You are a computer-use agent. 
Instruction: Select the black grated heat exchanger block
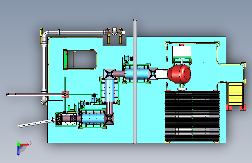click(192, 115)
